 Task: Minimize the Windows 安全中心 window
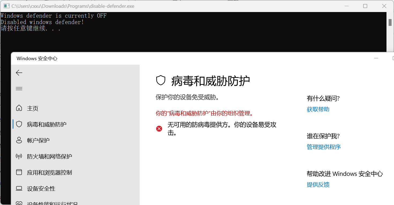pos(376,58)
